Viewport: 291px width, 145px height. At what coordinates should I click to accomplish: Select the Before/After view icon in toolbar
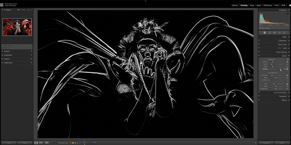point(47,143)
